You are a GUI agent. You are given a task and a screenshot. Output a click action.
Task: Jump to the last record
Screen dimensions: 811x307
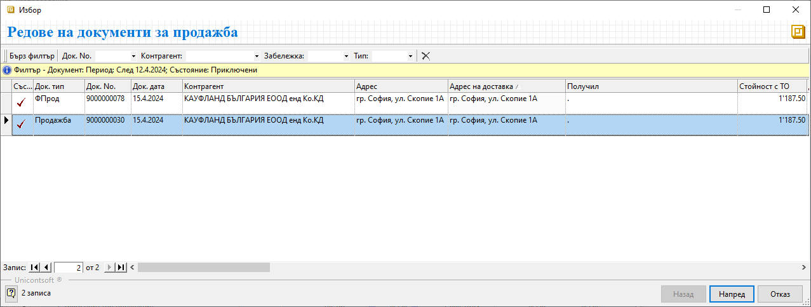pyautogui.click(x=121, y=268)
